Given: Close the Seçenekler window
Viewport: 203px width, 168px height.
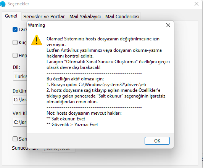Looking at the screenshot, I should point(197,4).
